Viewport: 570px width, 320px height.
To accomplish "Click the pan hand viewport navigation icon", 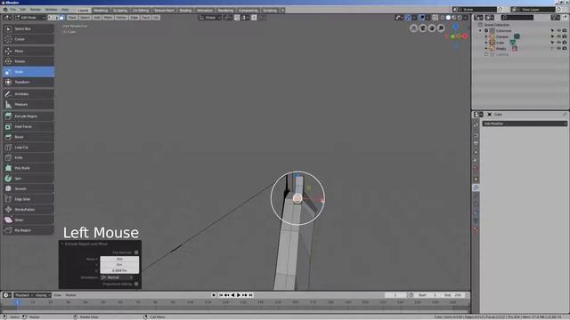I will pos(432,28).
